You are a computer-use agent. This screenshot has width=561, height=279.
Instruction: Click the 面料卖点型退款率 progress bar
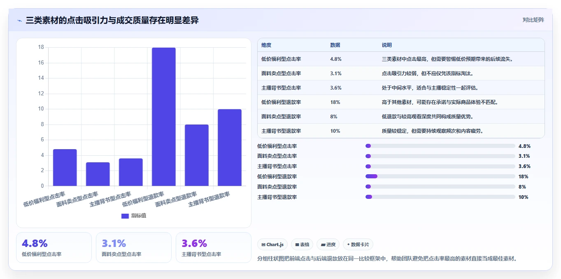[440, 187]
